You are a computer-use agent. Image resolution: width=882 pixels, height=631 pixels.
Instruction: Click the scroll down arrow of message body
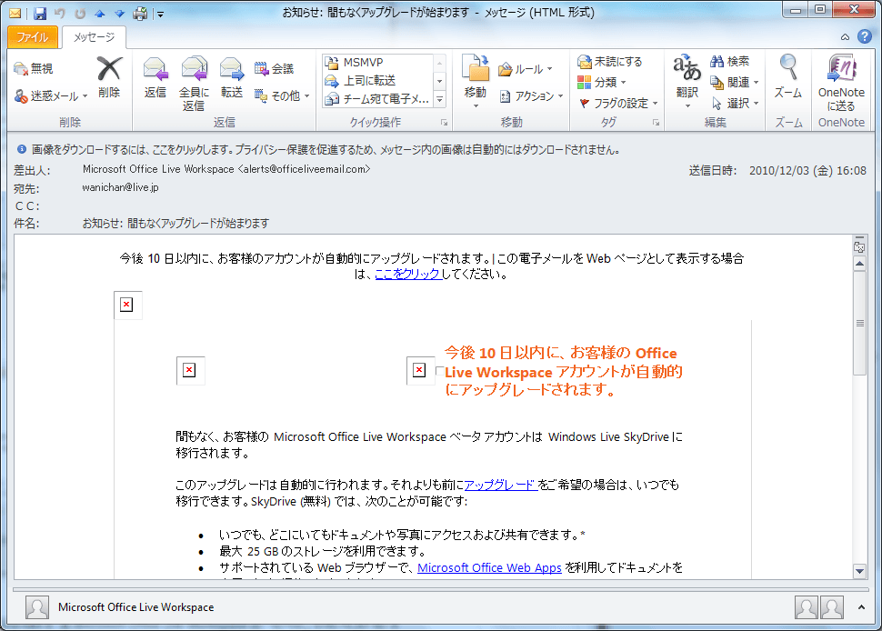(x=859, y=571)
